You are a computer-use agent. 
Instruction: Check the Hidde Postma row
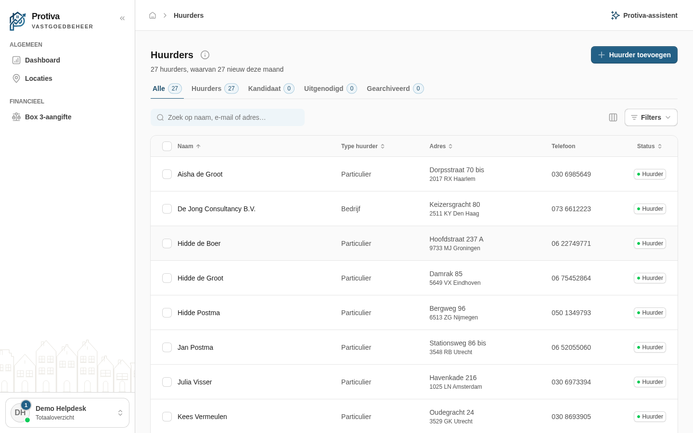[x=167, y=313]
